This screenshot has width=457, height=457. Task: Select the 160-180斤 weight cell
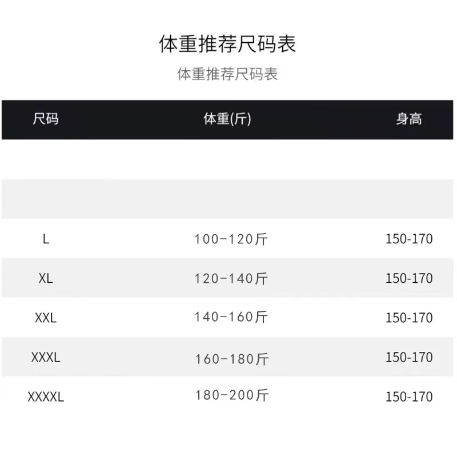[x=232, y=359]
